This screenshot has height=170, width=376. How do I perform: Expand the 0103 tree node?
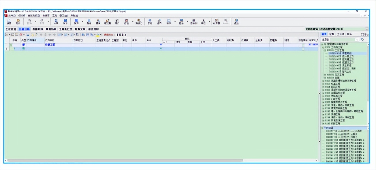tap(323, 84)
